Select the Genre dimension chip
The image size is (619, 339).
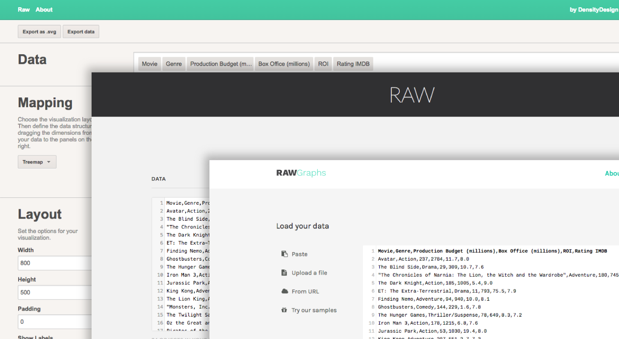pyautogui.click(x=174, y=64)
